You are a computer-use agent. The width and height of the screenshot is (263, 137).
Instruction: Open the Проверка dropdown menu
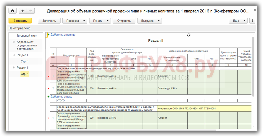pyautogui.click(x=75, y=21)
